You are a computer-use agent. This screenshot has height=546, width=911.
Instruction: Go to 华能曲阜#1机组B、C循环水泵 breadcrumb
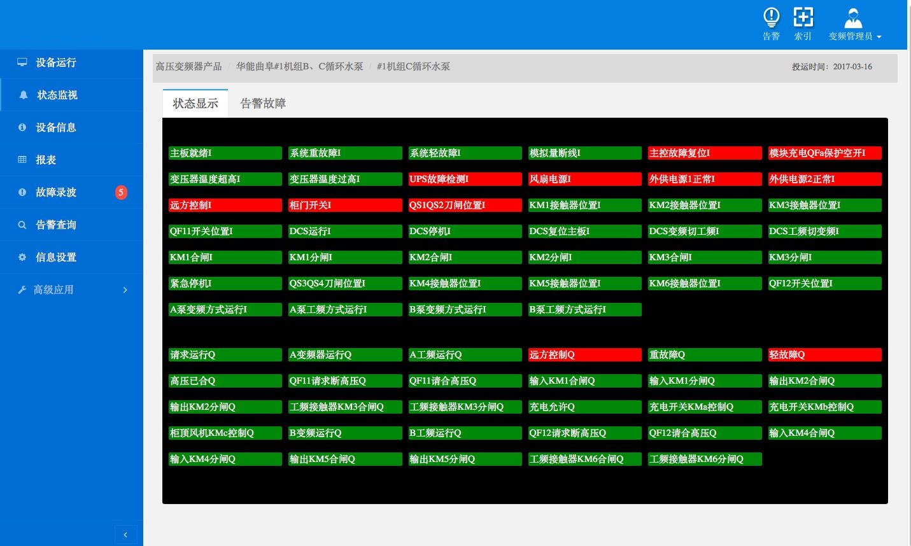point(299,66)
